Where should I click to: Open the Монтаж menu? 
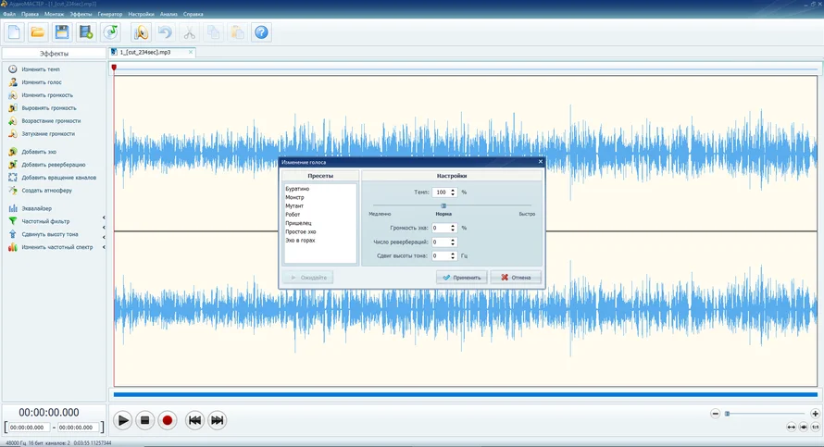click(54, 14)
